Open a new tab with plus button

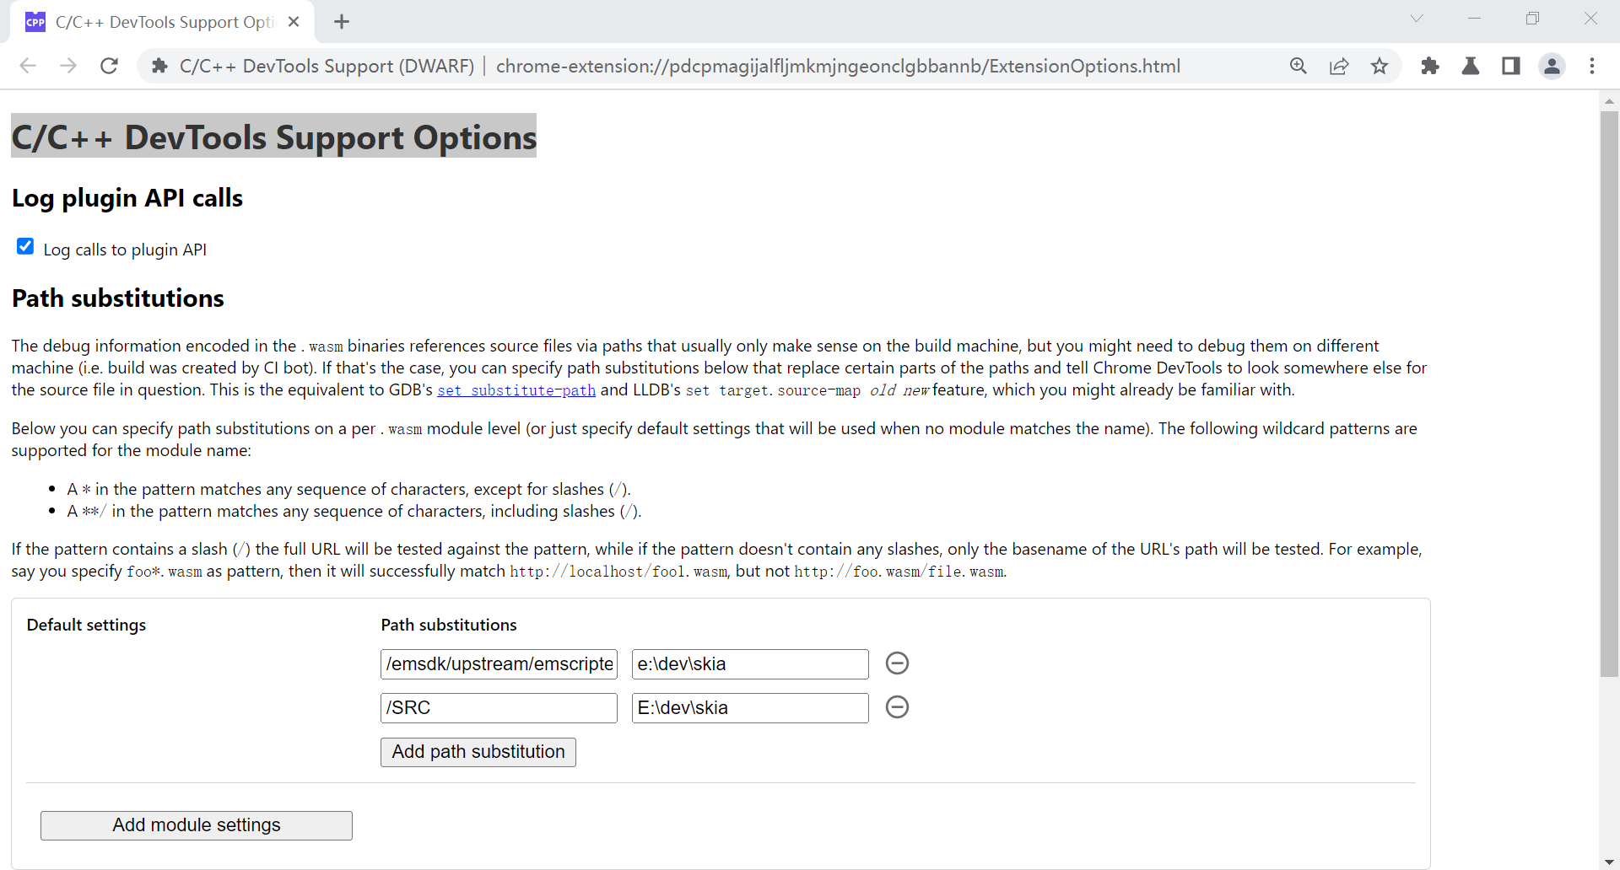pos(342,22)
